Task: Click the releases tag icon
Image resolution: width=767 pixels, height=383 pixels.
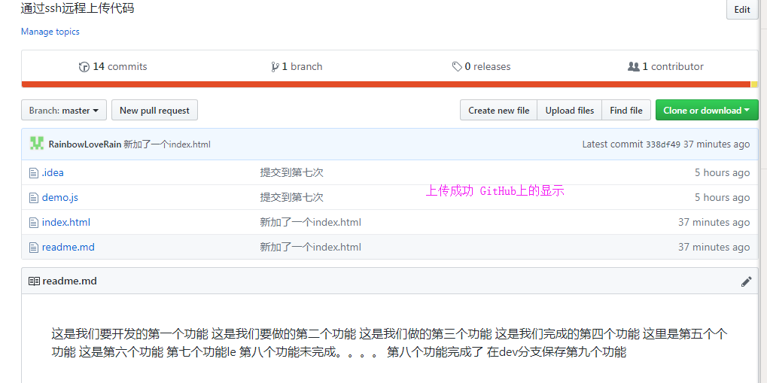Action: 457,67
